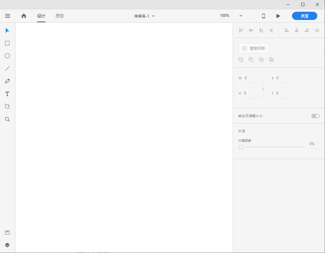Select the Zoom magnifier tool
Screen dimensions: 325x253
[7, 119]
